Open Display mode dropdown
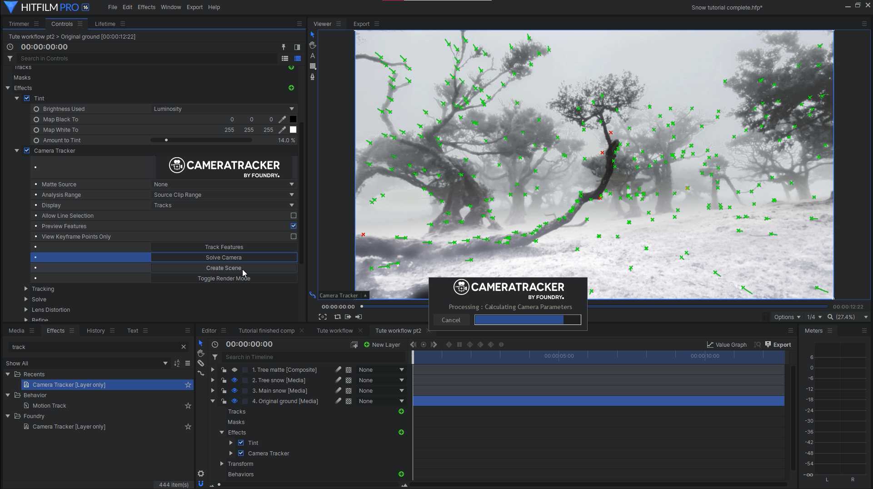The width and height of the screenshot is (873, 489). [x=224, y=205]
